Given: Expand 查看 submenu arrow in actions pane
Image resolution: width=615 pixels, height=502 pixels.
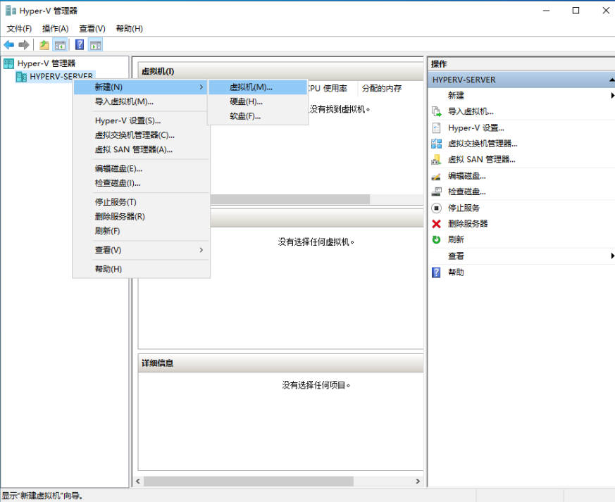Looking at the screenshot, I should (x=612, y=256).
